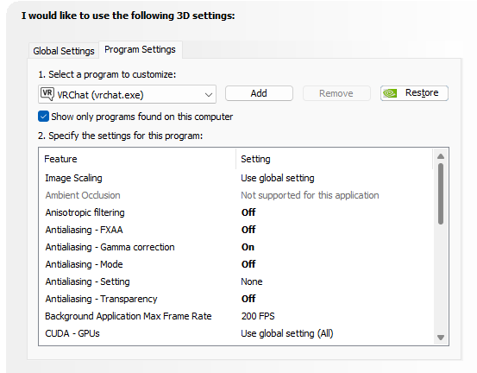Open the Antialiasing - Transparency Off setting

click(x=248, y=299)
